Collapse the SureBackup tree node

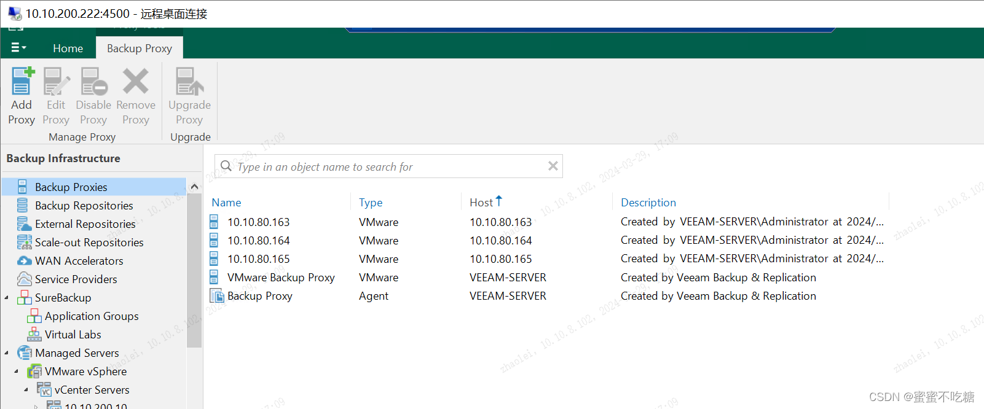7,298
